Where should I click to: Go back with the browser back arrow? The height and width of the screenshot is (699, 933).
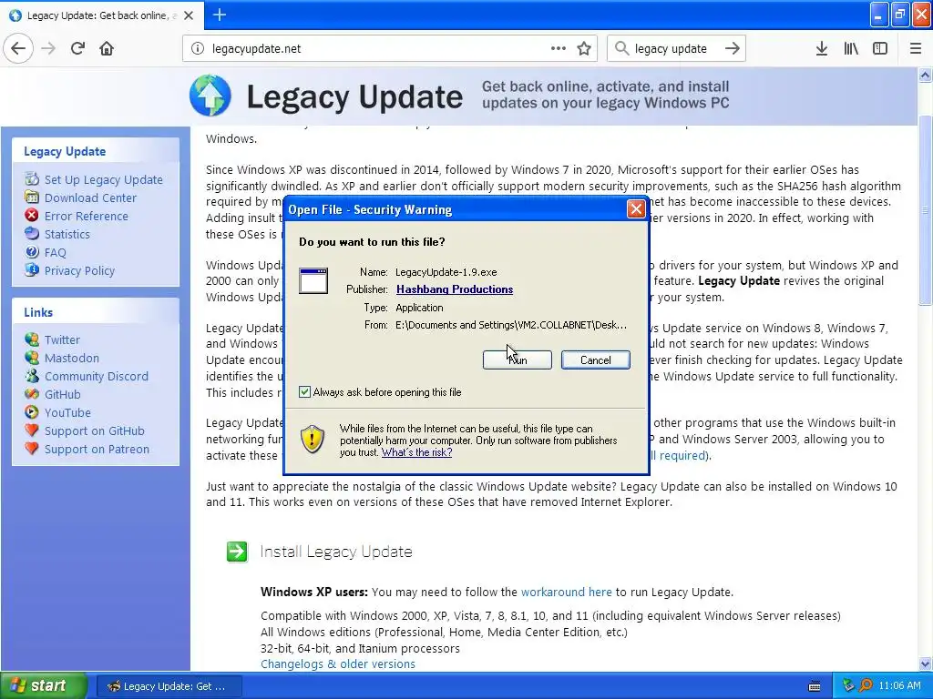[x=18, y=48]
